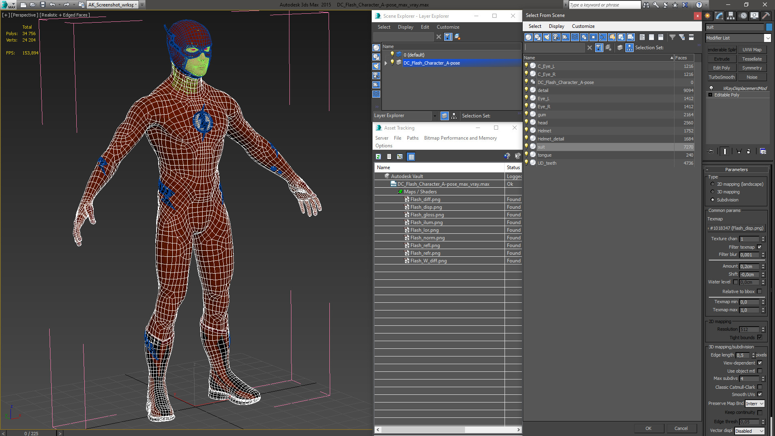Toggle Display Lights filter in Select From Scene
Viewport: 775px width, 436px height.
[547, 37]
